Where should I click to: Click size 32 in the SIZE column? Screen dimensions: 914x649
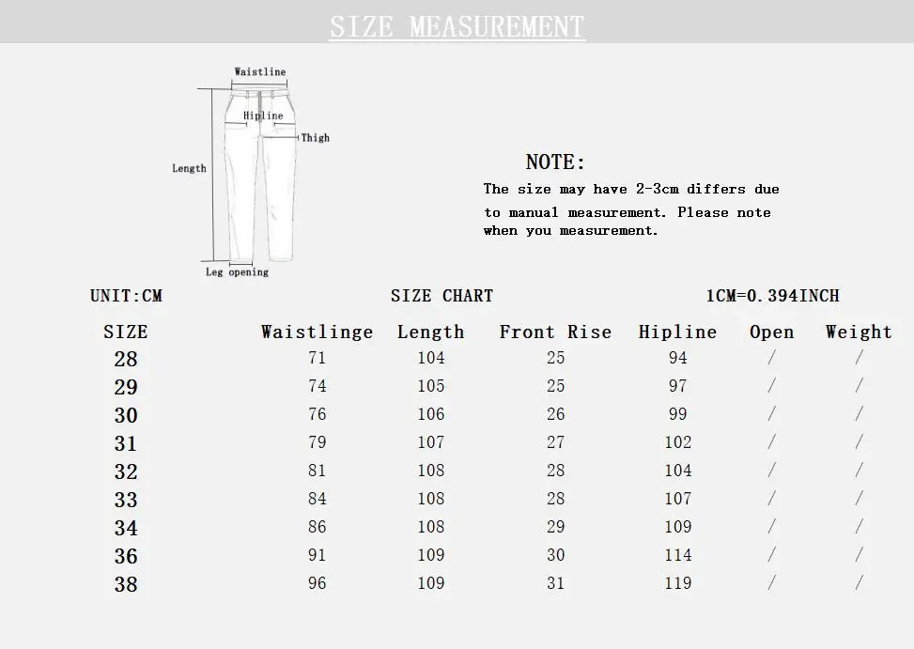click(x=126, y=471)
